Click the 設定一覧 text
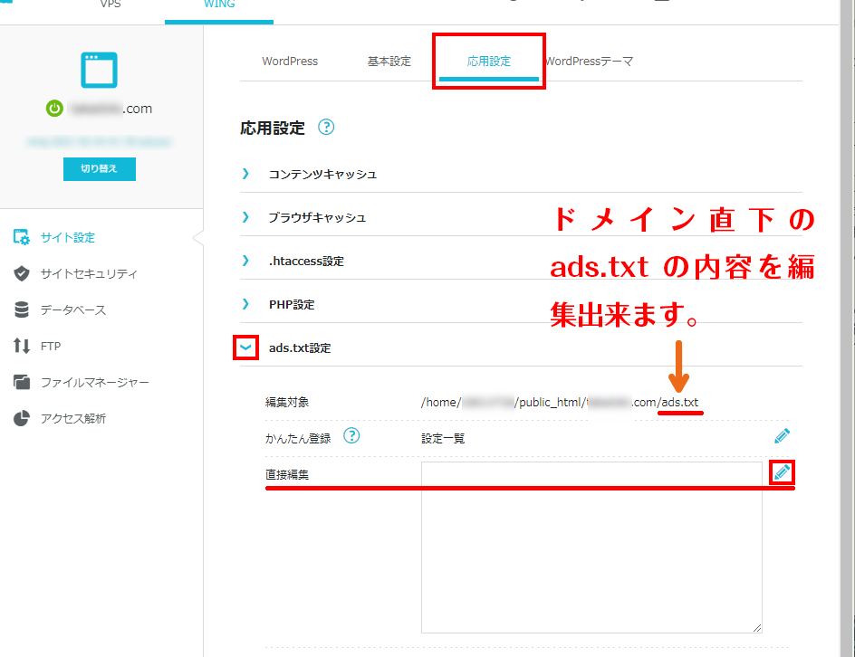Viewport: 855px width, 657px height. tap(443, 439)
